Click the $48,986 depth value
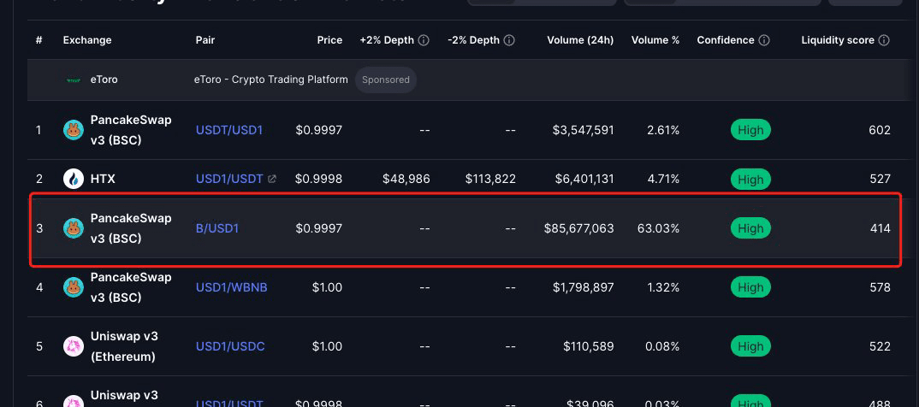 [406, 179]
